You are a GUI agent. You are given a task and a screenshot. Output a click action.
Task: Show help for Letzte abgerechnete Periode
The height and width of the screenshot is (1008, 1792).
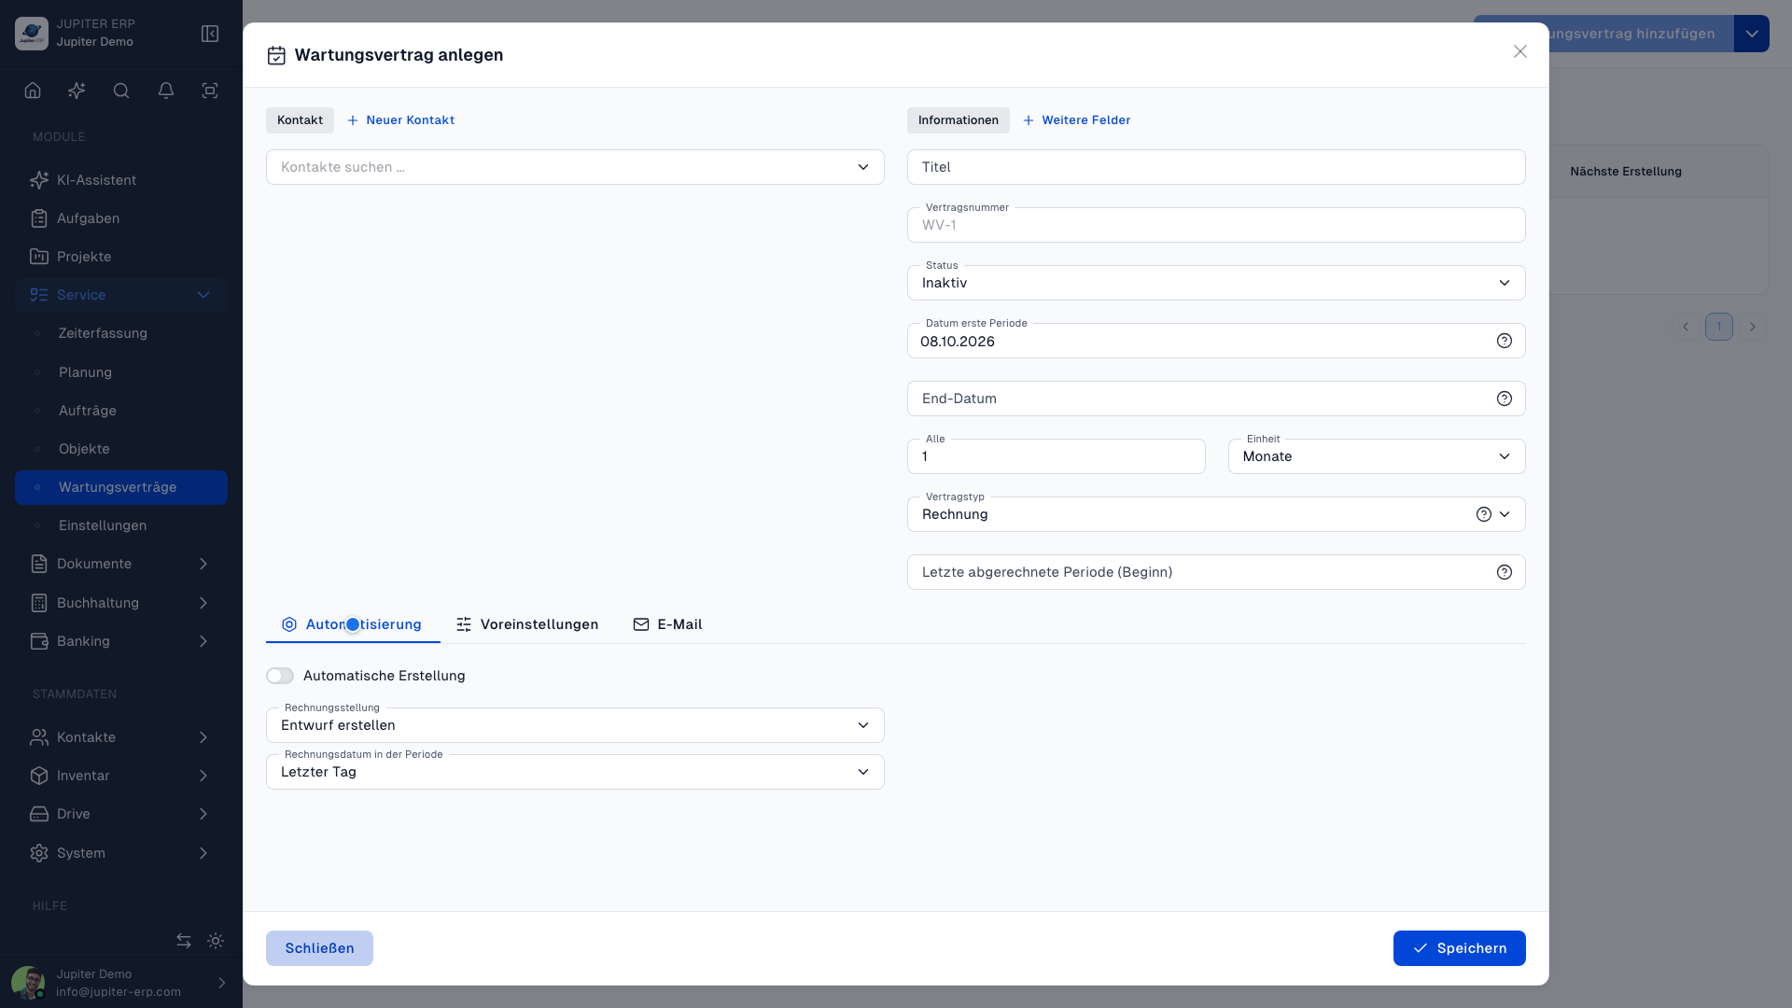click(1505, 572)
